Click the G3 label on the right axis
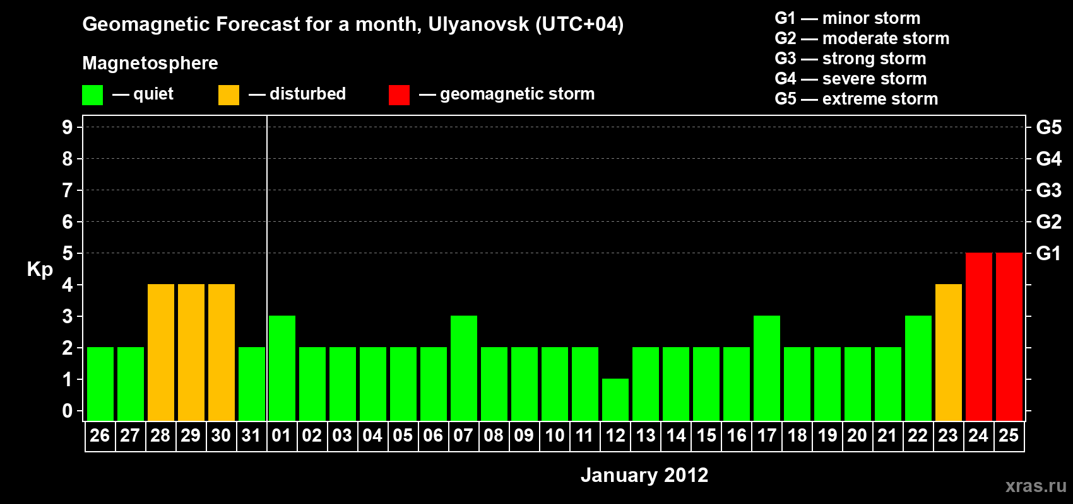The width and height of the screenshot is (1073, 504). [x=1049, y=190]
